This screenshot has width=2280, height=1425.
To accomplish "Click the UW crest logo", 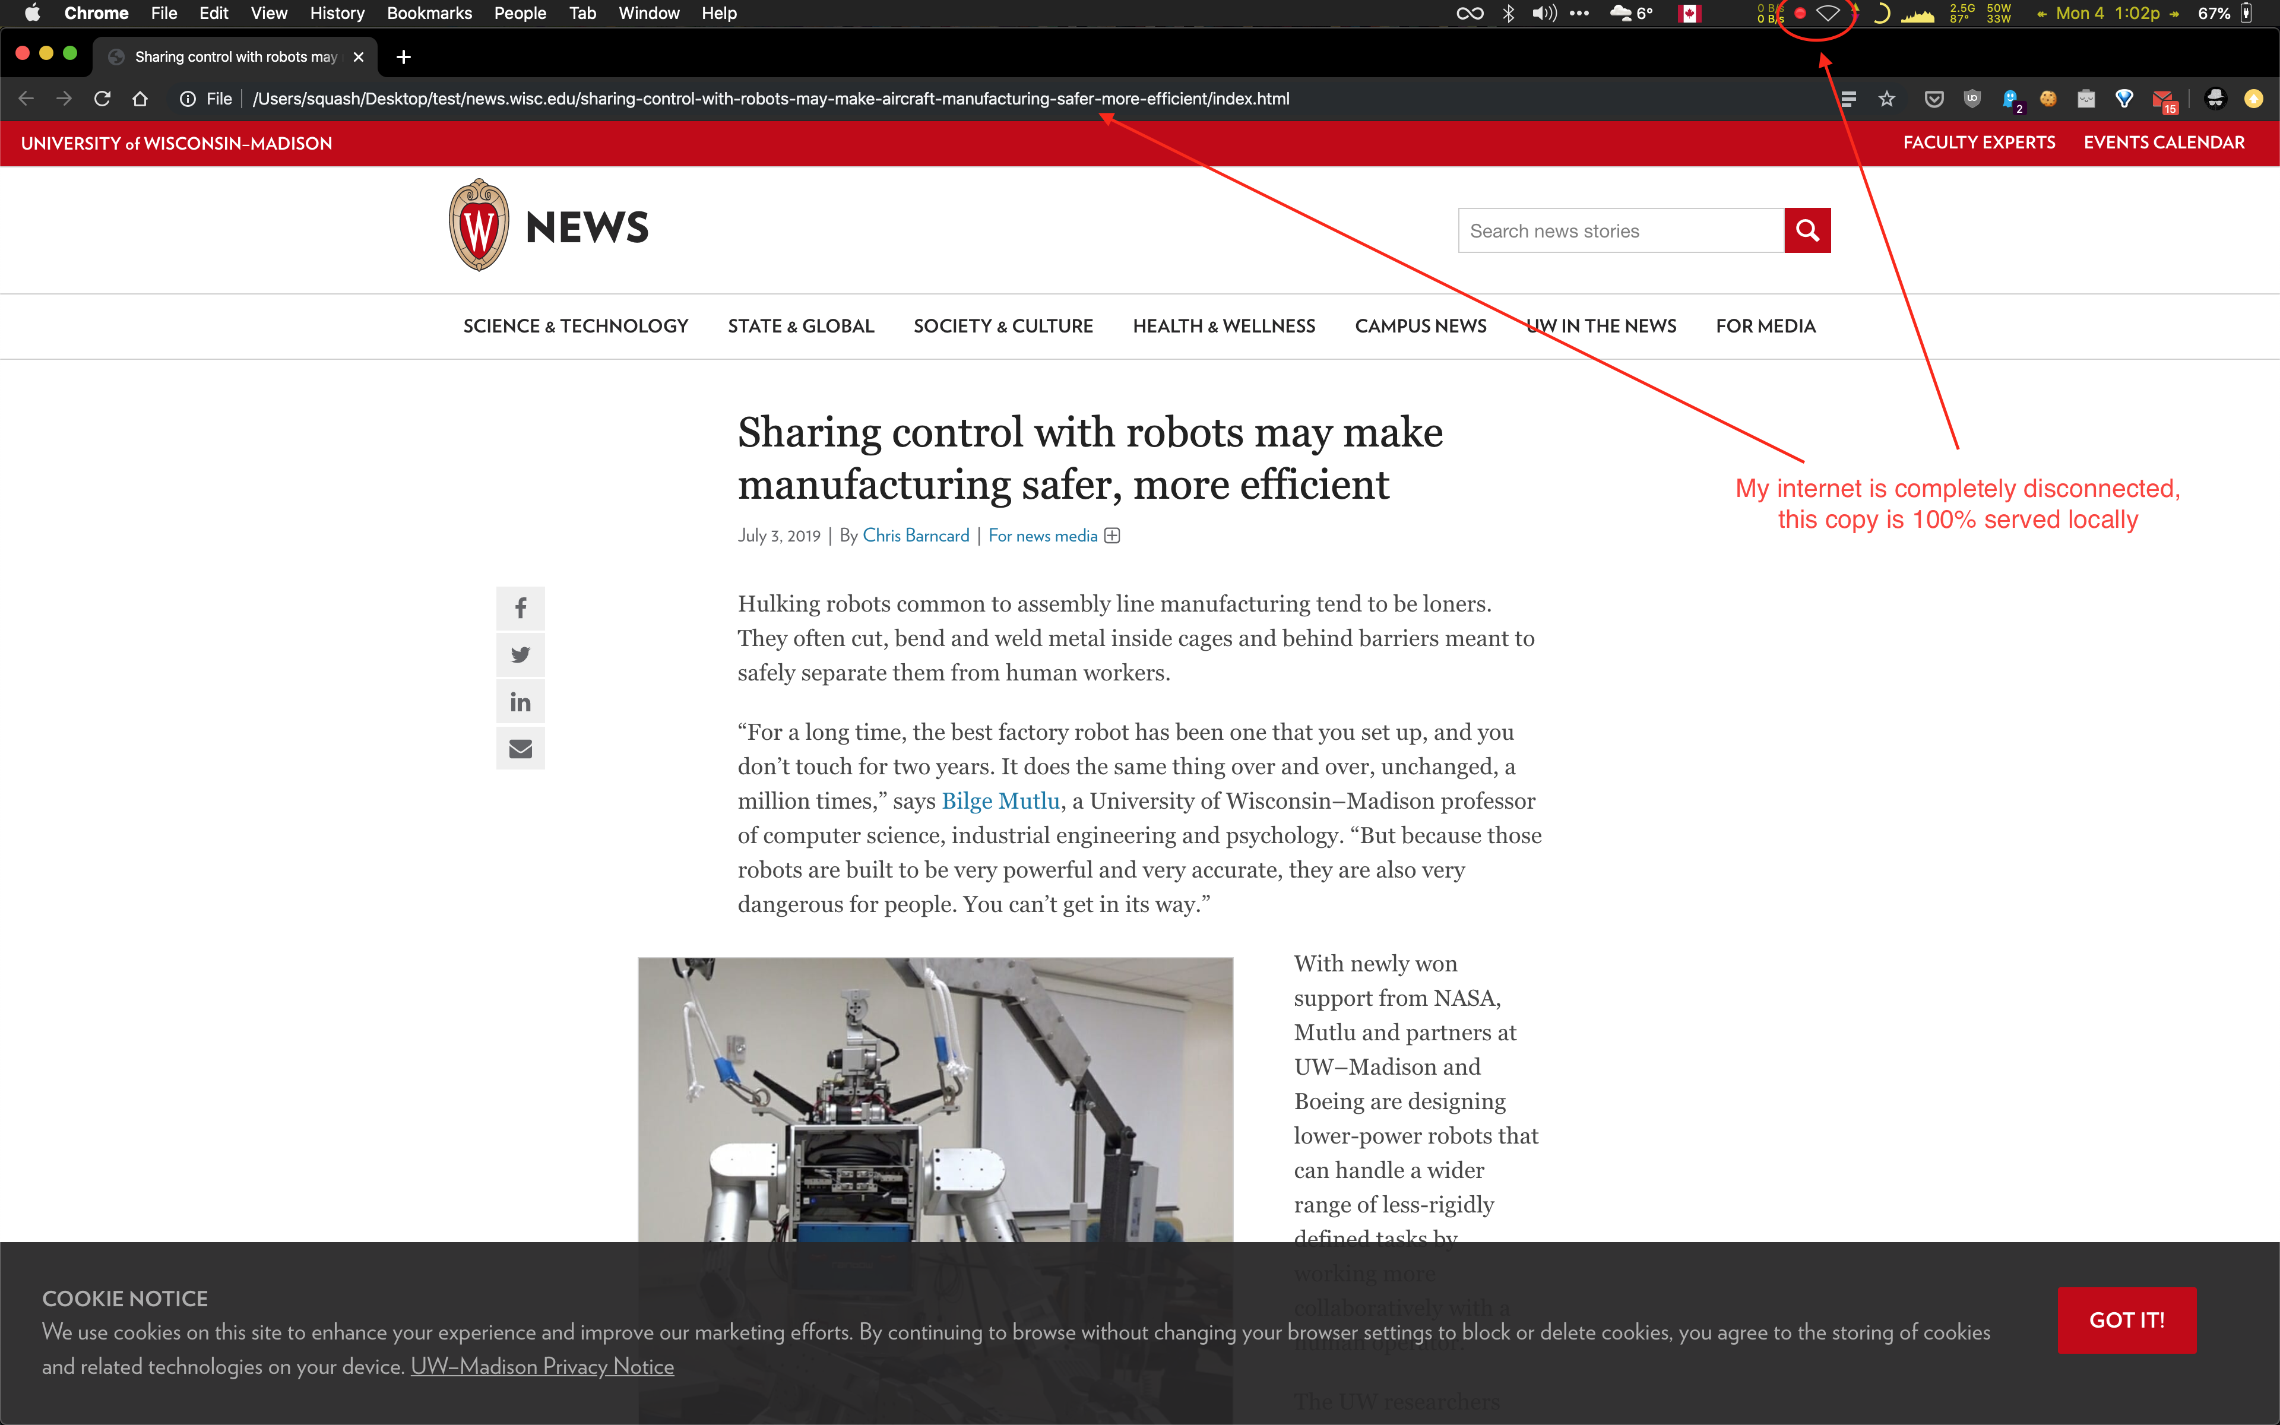I will (x=479, y=225).
